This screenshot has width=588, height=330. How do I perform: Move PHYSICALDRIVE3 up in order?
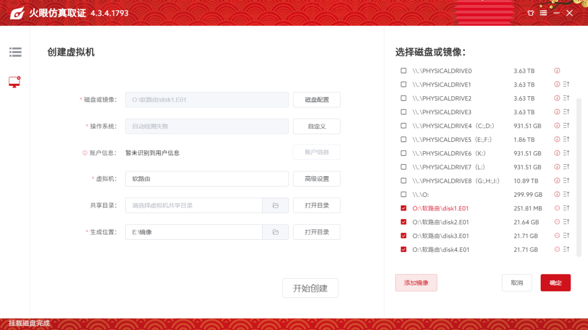(566, 112)
